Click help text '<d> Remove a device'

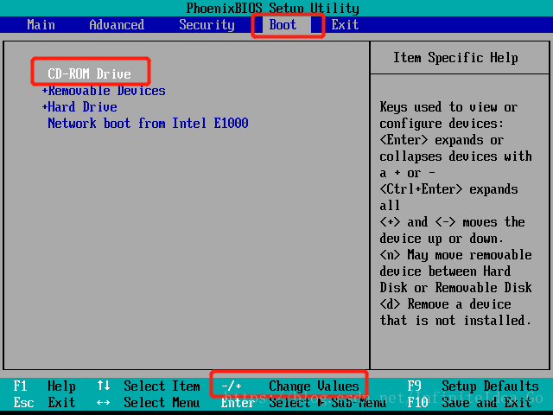tap(445, 303)
